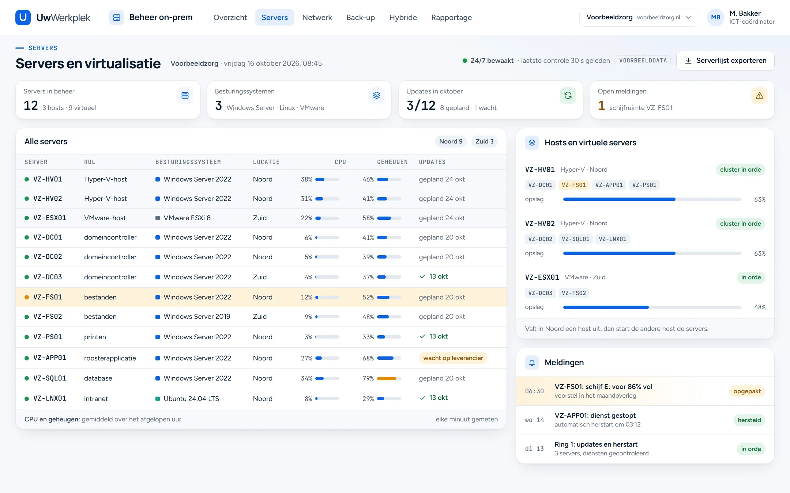Screen dimensions: 790x493
Task: Click the green check on the VZ-DC03 update
Action: (x=422, y=276)
